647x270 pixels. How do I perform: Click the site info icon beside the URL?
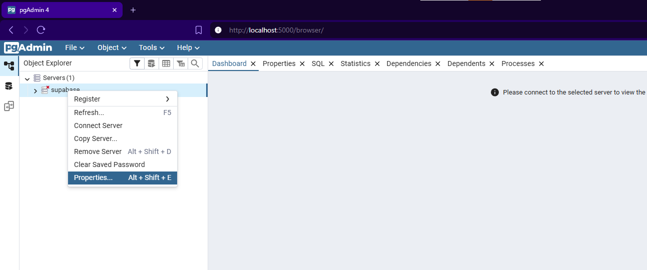218,30
